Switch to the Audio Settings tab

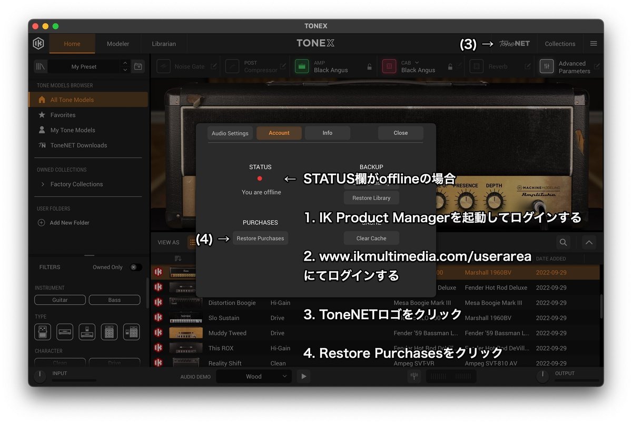pyautogui.click(x=230, y=133)
